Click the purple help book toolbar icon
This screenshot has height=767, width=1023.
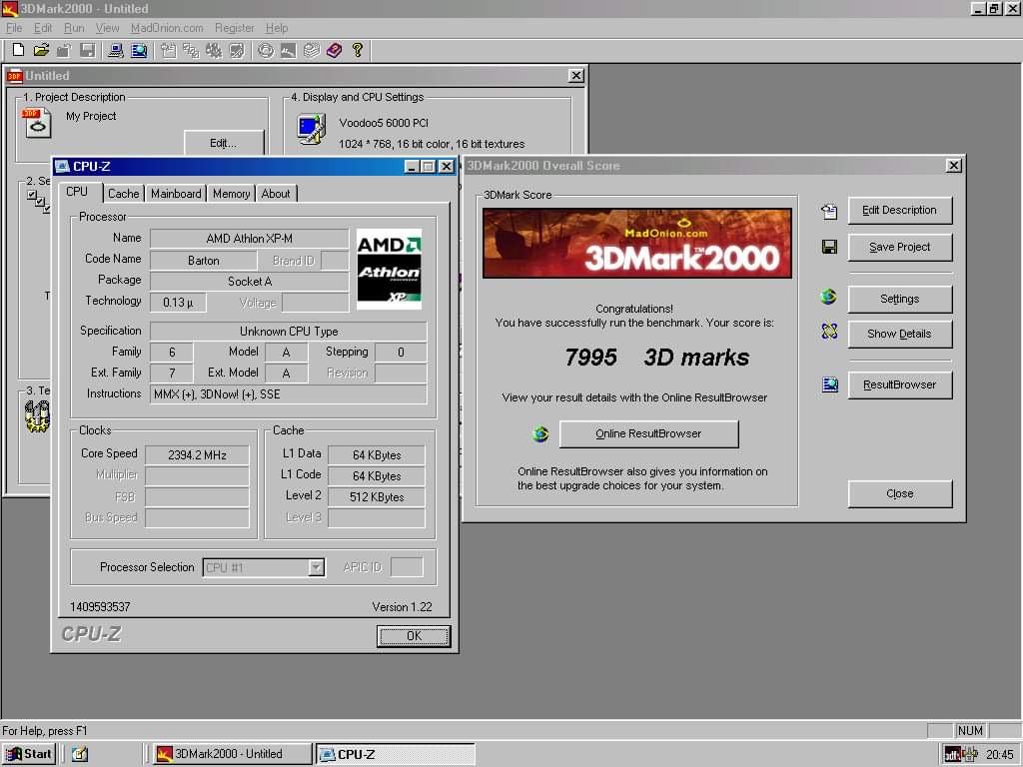334,50
